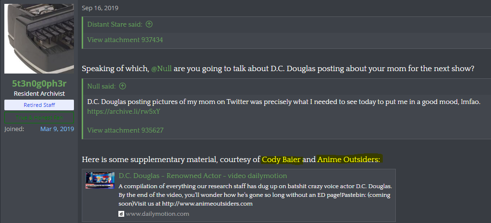Open the D.C. Douglas - Renowned Actor title link
491x223 pixels.
pyautogui.click(x=203, y=176)
